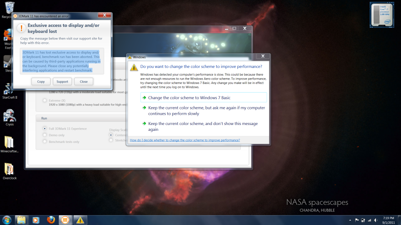Click the Support button in the error dialog
Image resolution: width=401 pixels, height=225 pixels.
(62, 82)
